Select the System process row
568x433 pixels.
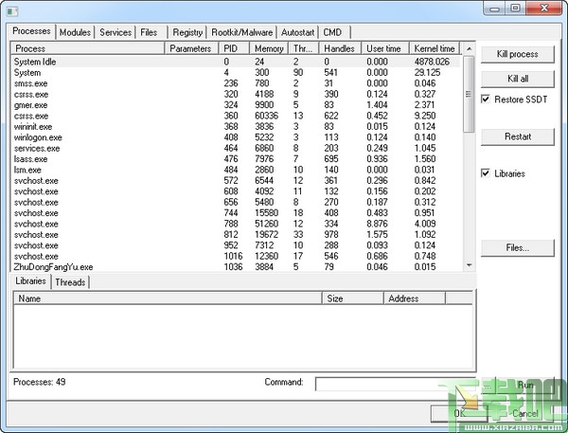237,73
